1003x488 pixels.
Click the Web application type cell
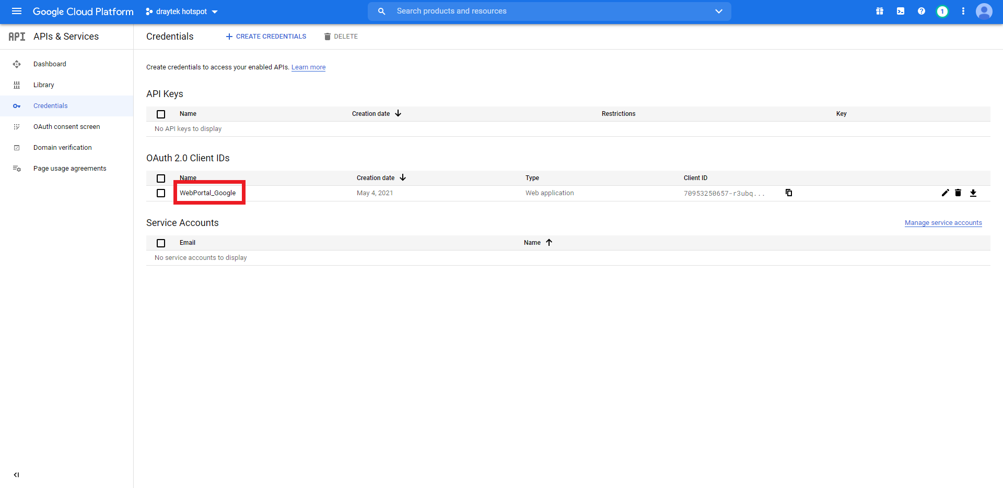pos(550,193)
